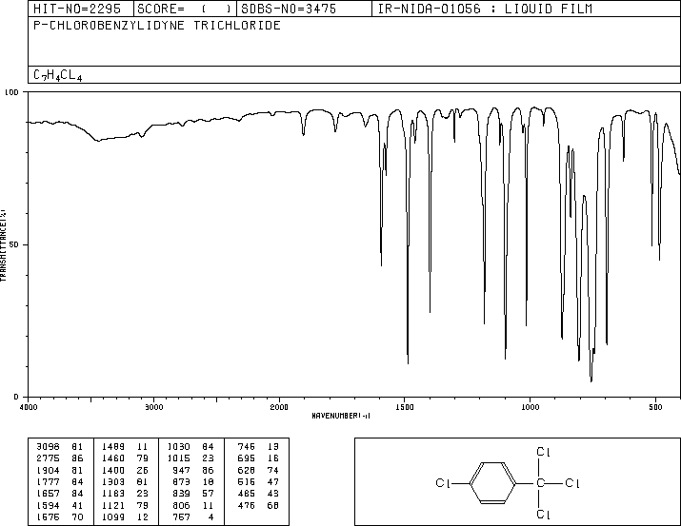Select peak wavenumber 2775 in the table
This screenshot has height=526, width=681.
[x=48, y=458]
